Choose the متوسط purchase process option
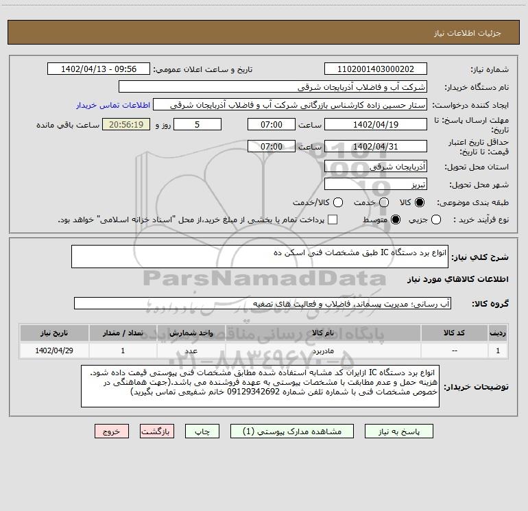Viewport: 528px width, 511px height. point(396,219)
